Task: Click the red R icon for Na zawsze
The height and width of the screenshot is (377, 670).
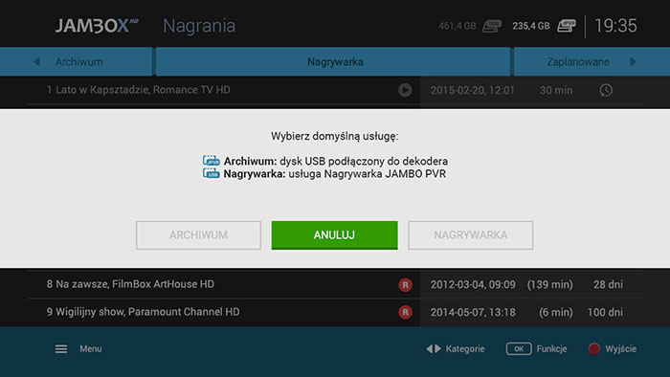Action: (405, 285)
